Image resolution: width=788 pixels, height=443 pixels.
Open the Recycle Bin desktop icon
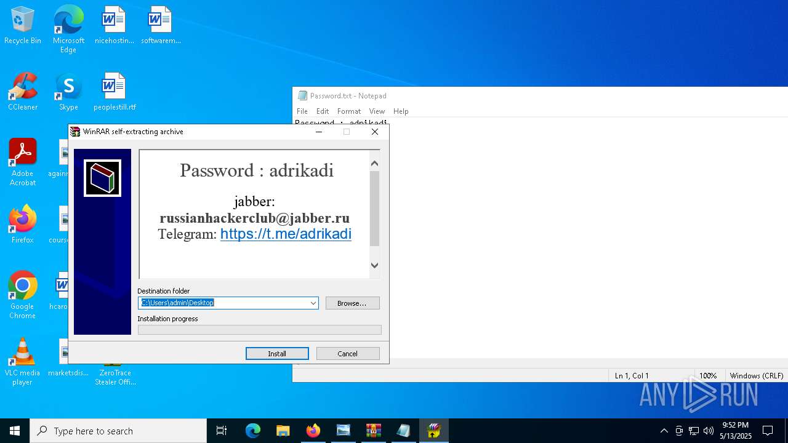(x=23, y=26)
